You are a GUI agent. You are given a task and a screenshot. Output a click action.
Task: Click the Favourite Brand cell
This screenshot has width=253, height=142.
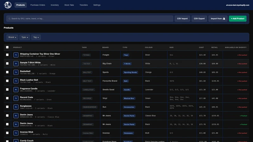[110, 81]
